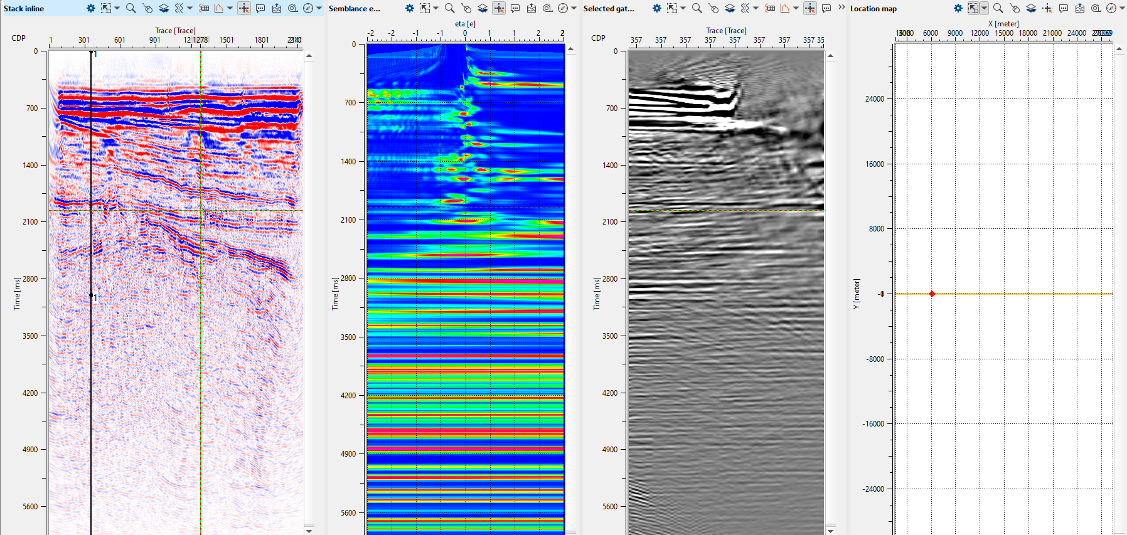Select zoom magnifier in Semblance panel

pyautogui.click(x=449, y=8)
